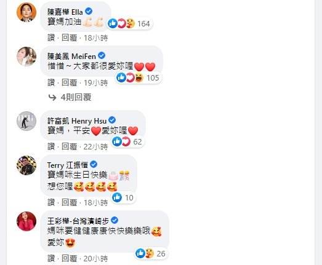322x265 pixels.
Task: Click the verified badge next to 陳嘉樺 Ella
Action: (89, 11)
